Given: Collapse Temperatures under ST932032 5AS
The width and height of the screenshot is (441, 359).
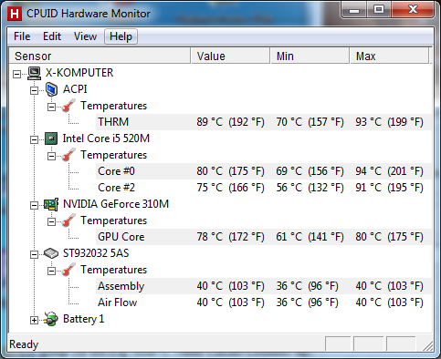Looking at the screenshot, I should (x=52, y=271).
